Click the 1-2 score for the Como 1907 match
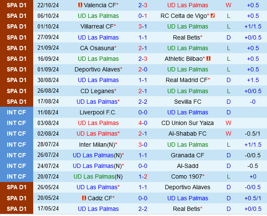Screen dimensions: 267x216 pyautogui.click(x=143, y=176)
